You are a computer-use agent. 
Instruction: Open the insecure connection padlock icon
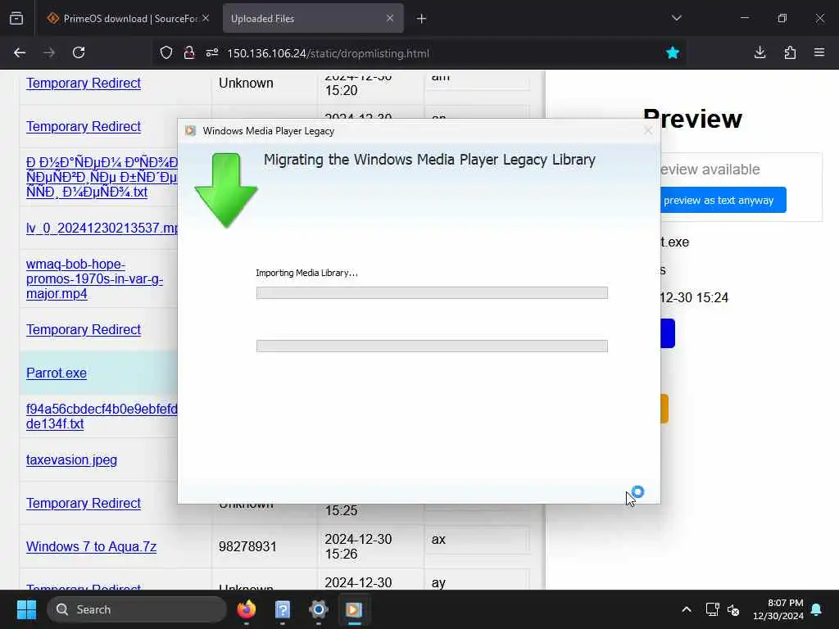(189, 52)
